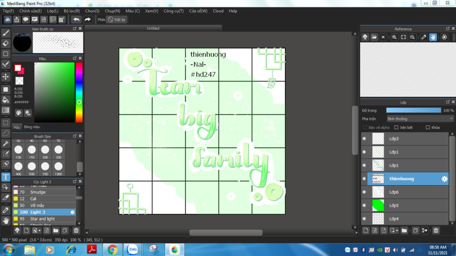
Task: Open Zalo from the taskbar
Action: coord(133,250)
